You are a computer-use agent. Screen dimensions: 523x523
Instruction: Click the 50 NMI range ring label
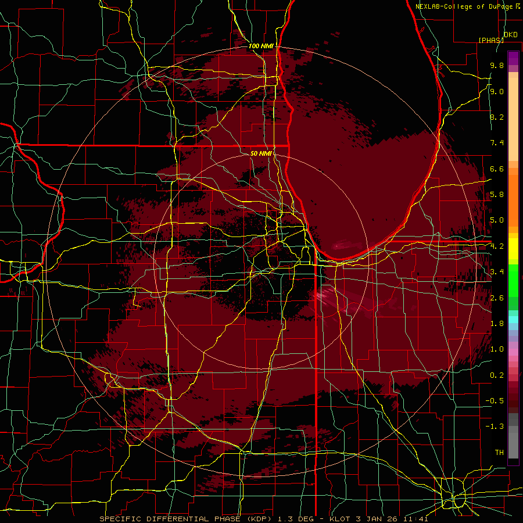tap(261, 153)
